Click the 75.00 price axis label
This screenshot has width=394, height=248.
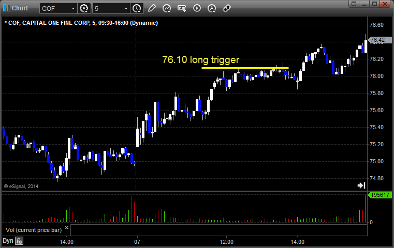377,161
